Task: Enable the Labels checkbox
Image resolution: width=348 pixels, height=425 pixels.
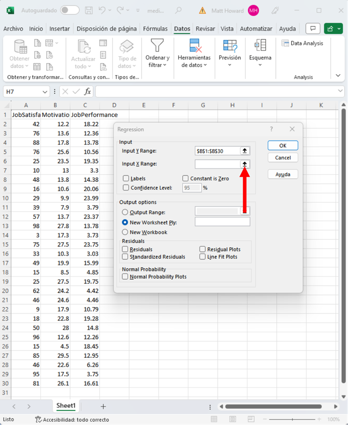Action: click(126, 179)
